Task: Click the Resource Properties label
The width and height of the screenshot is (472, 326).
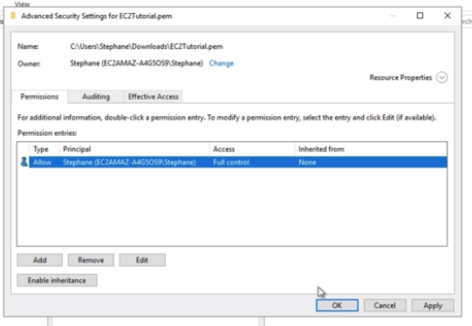Action: coord(400,78)
